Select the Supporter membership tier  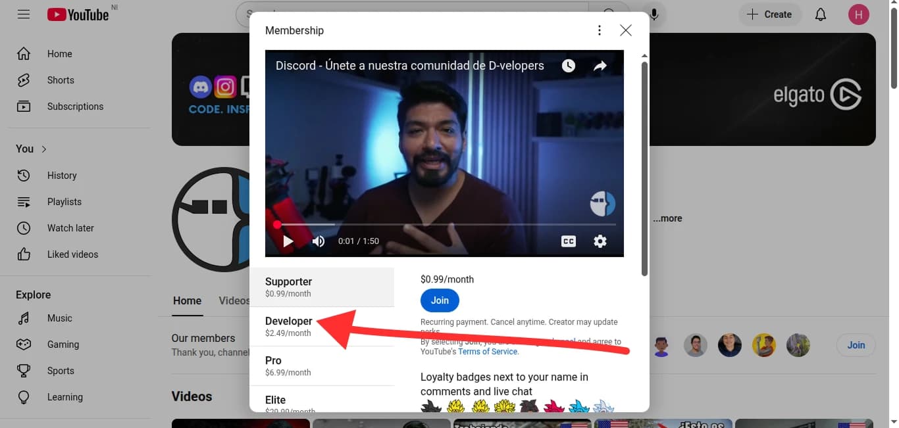pyautogui.click(x=322, y=287)
